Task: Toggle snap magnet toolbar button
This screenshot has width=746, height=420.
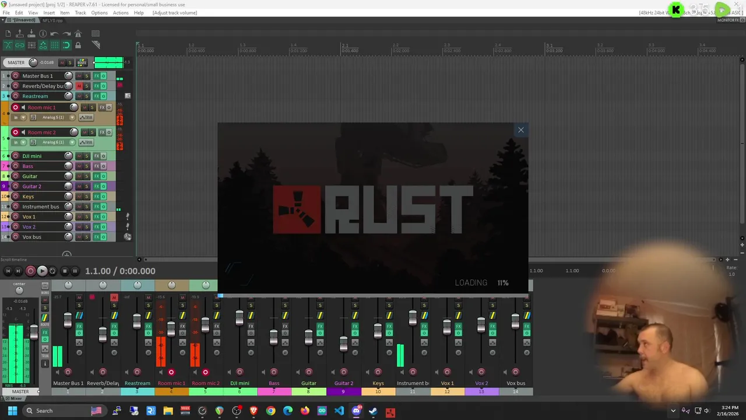Action: 66,45
